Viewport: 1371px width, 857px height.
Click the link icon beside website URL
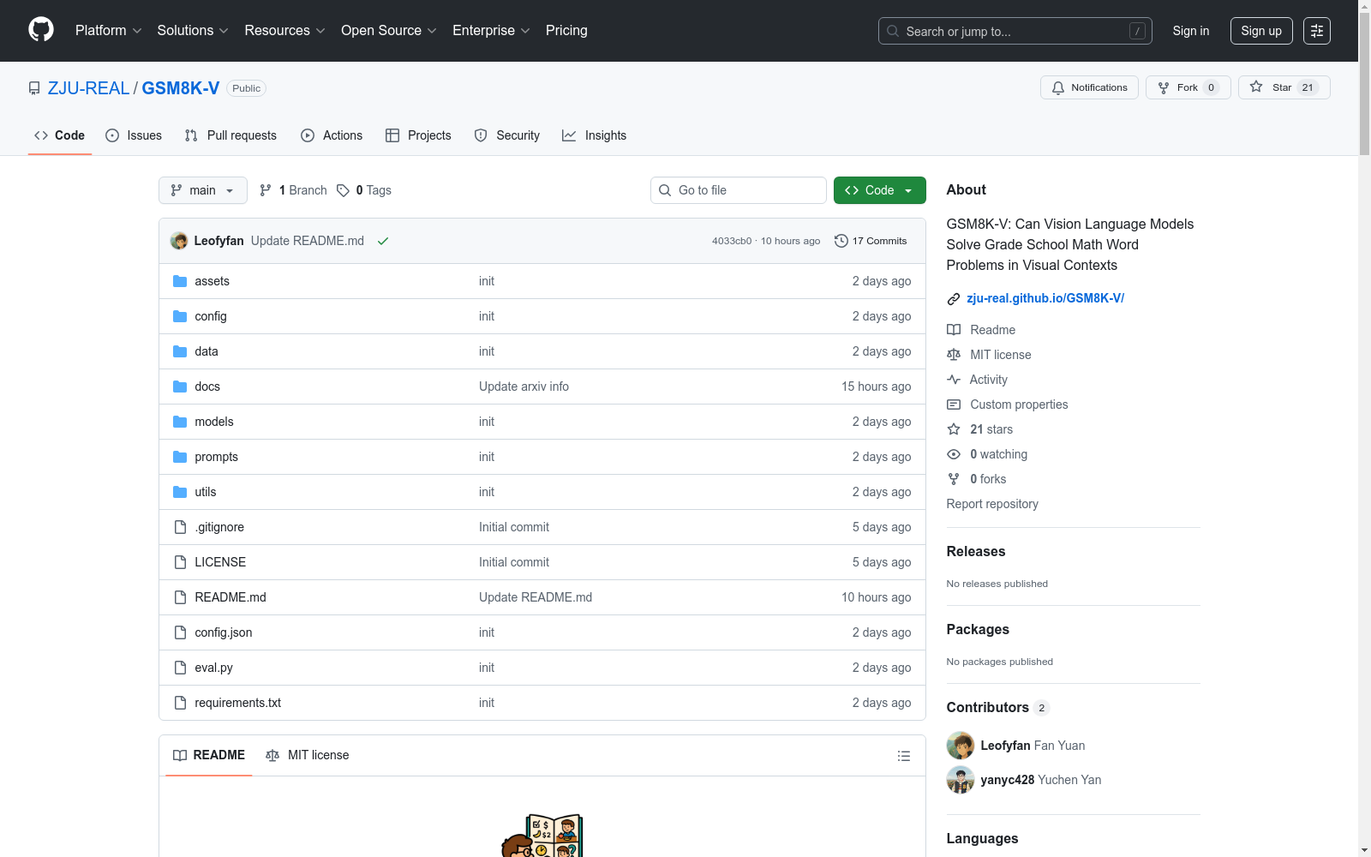coord(954,299)
